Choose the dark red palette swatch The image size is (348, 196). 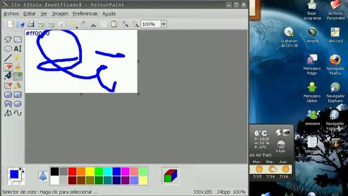(72, 180)
